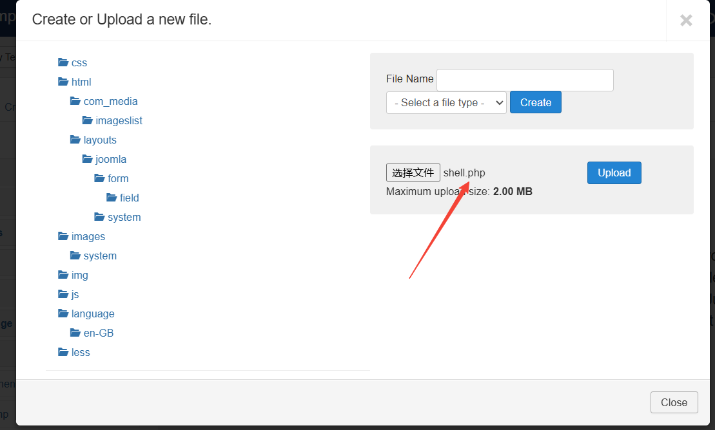715x430 pixels.
Task: Click the shell.php selected file name
Action: click(464, 173)
